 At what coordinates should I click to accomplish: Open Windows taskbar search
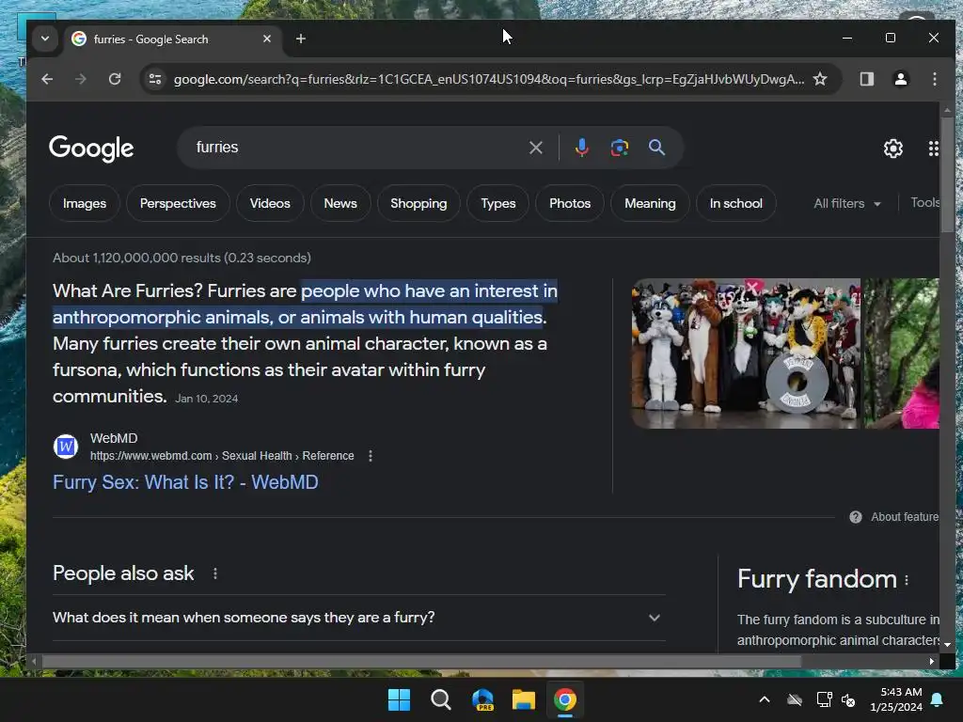(440, 699)
